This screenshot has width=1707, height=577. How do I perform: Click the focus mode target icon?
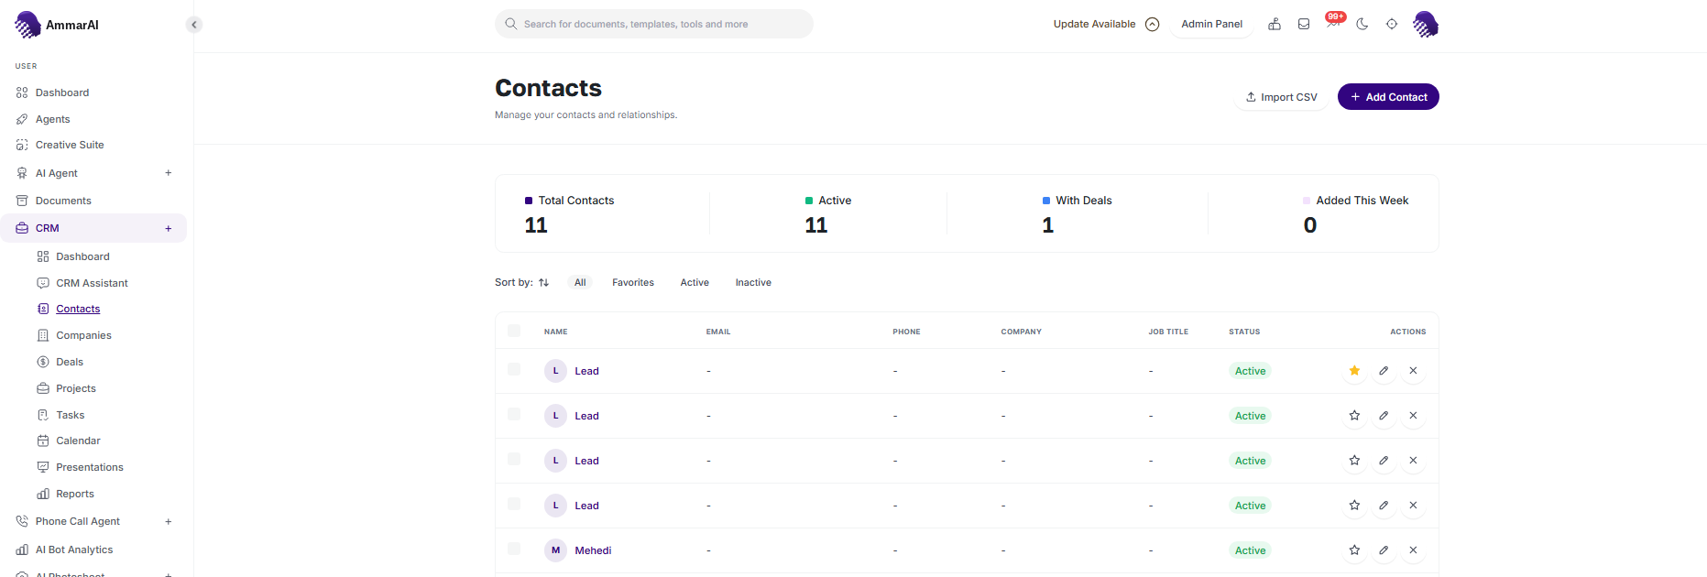click(x=1392, y=25)
